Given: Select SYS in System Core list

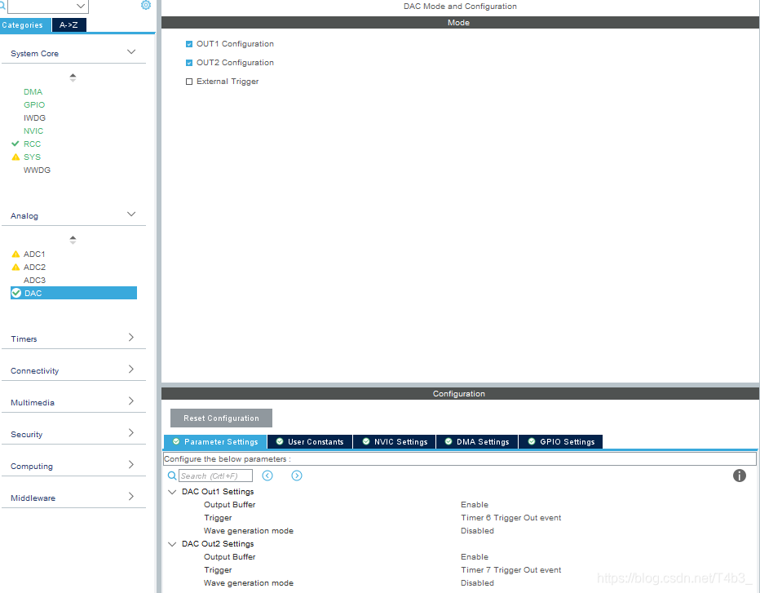Looking at the screenshot, I should click(x=32, y=157).
